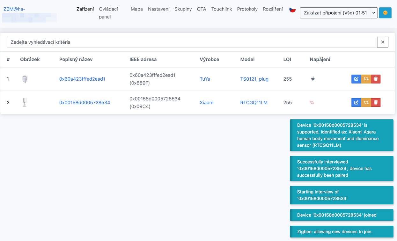
Task: Reconfigure the TS0121_plug device
Action: point(366,79)
